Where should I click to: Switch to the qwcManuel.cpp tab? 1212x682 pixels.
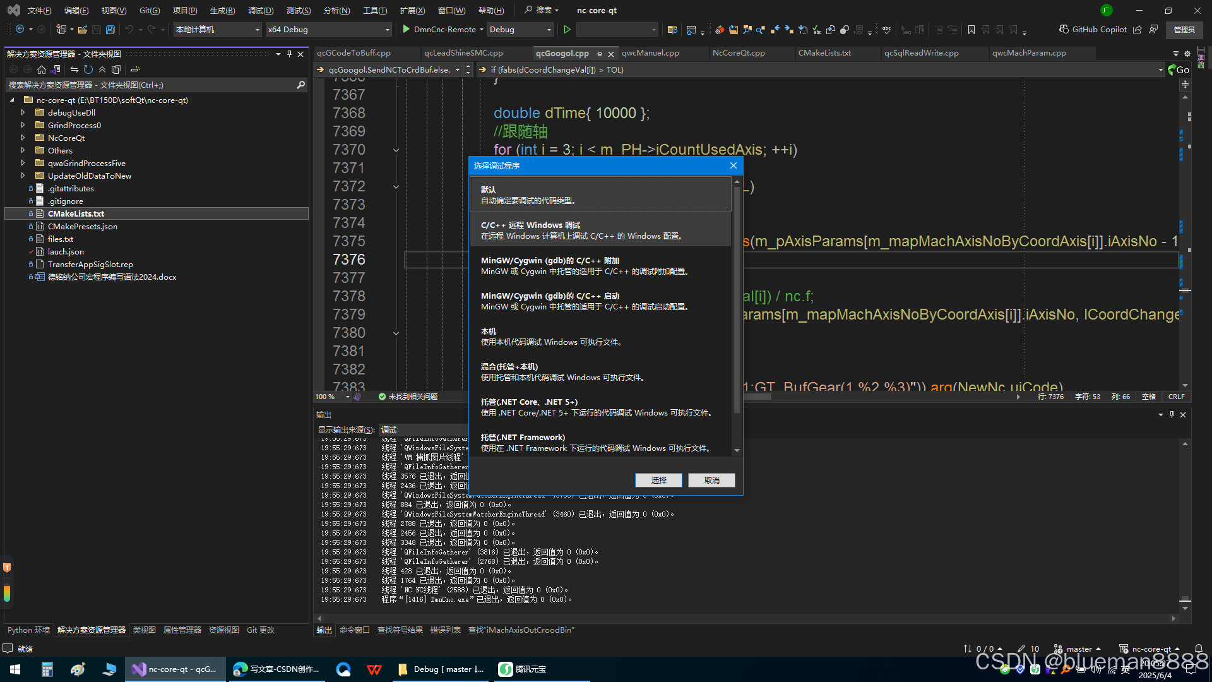(x=650, y=53)
